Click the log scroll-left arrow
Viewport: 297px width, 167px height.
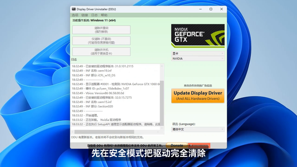73,132
